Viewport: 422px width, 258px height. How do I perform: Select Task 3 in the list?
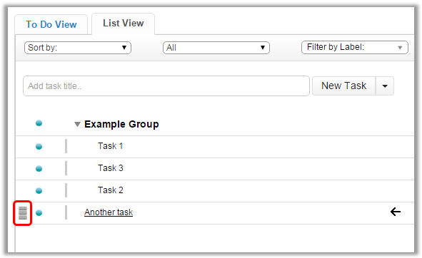click(111, 168)
